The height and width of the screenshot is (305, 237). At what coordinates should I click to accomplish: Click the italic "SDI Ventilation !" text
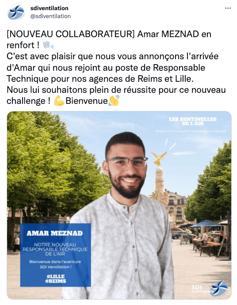56,267
